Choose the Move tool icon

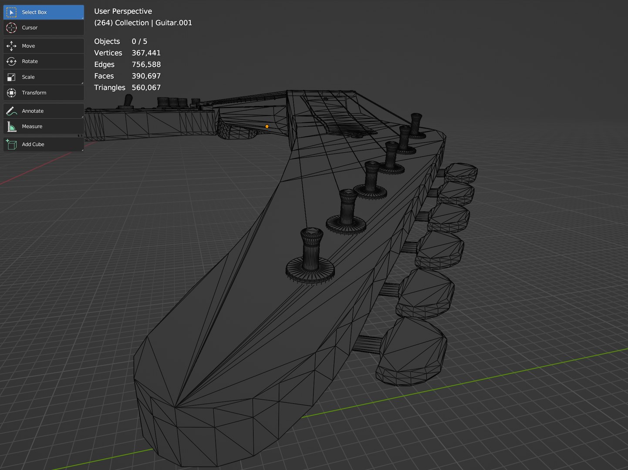(11, 46)
